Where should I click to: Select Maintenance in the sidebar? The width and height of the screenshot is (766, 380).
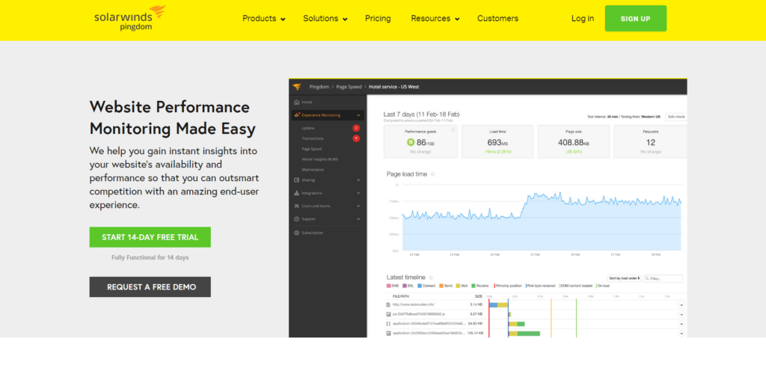[x=313, y=170]
